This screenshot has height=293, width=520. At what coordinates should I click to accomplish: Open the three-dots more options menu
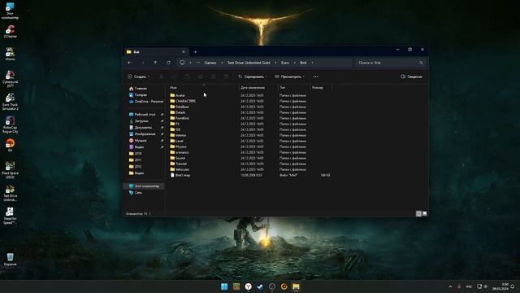[316, 77]
